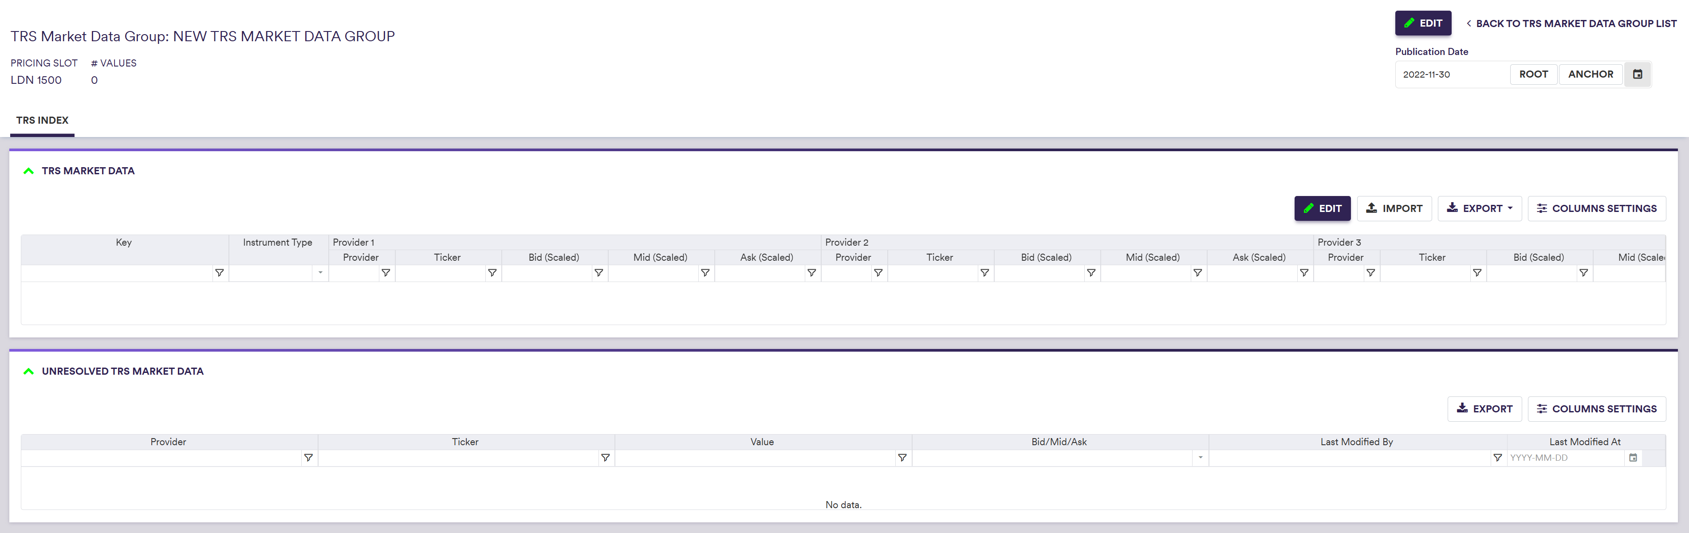Click the Key column filter icon
This screenshot has width=1689, height=533.
[x=220, y=273]
